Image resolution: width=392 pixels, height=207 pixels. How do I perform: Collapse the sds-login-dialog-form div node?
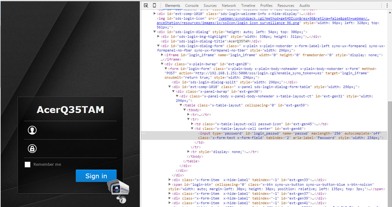[158, 46]
